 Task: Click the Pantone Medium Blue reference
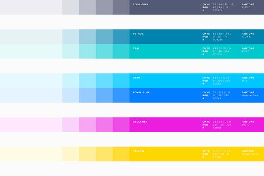[x=250, y=95]
